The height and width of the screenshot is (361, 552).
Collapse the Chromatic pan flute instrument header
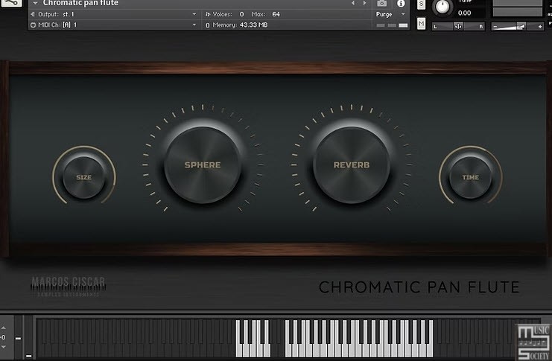pos(35,3)
